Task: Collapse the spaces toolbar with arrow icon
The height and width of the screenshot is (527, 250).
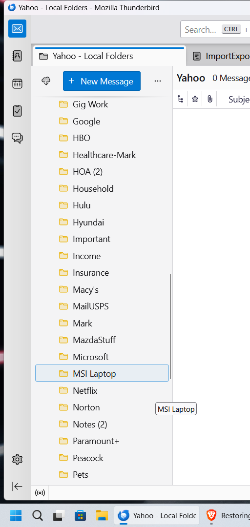Action: point(17,486)
